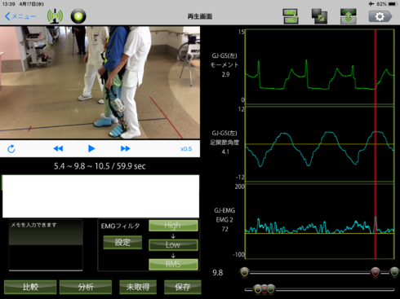Click the 9.8 current time value
The height and width of the screenshot is (299, 400).
(218, 273)
